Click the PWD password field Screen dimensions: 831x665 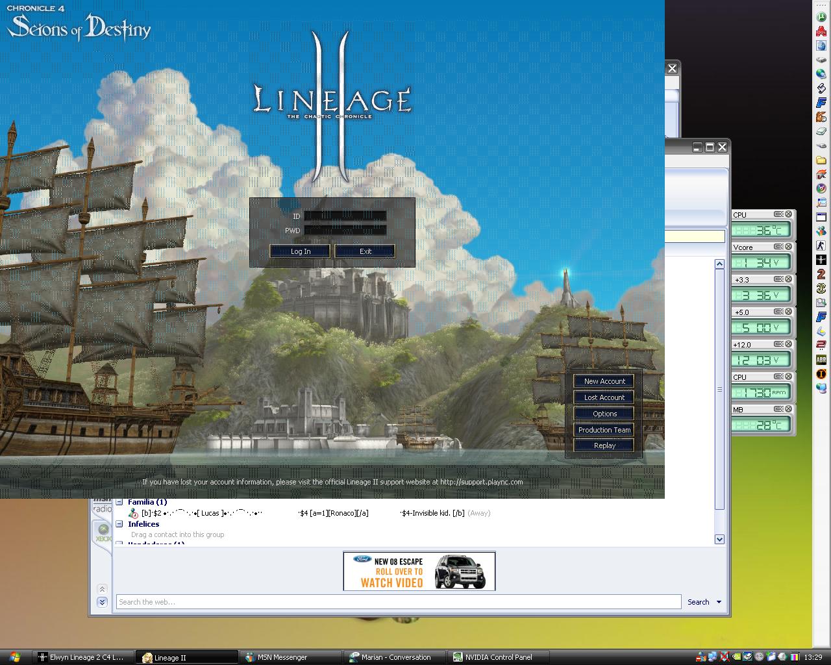(x=345, y=230)
